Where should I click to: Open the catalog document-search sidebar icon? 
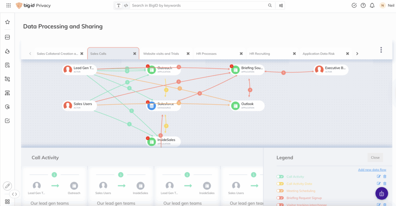[7, 65]
